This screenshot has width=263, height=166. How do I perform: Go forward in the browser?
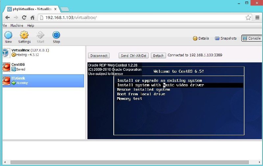(16, 18)
